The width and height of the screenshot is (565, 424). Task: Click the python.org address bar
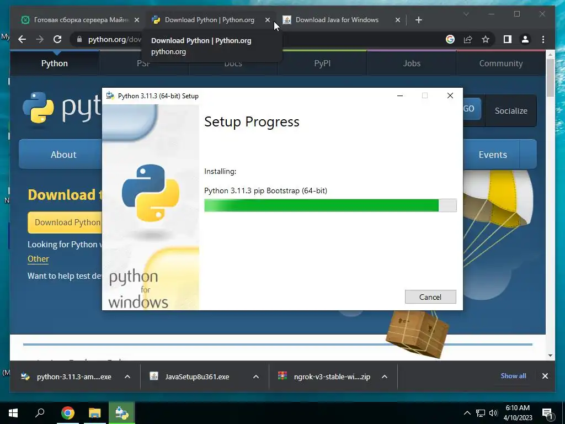click(115, 39)
